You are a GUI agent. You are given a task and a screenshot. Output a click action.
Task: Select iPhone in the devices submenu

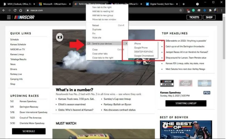click(137, 44)
